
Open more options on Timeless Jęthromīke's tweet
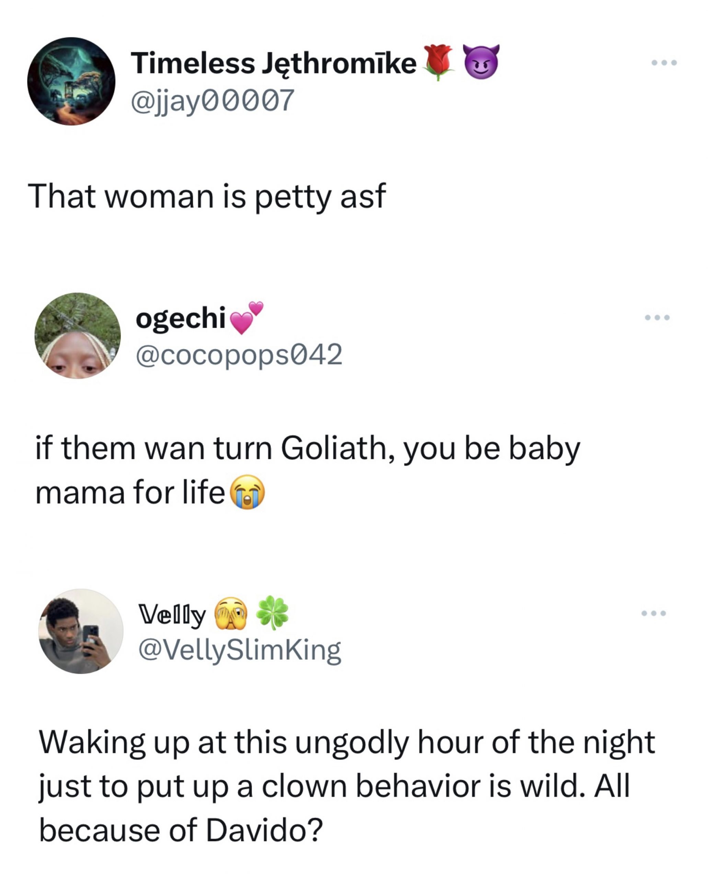(664, 63)
